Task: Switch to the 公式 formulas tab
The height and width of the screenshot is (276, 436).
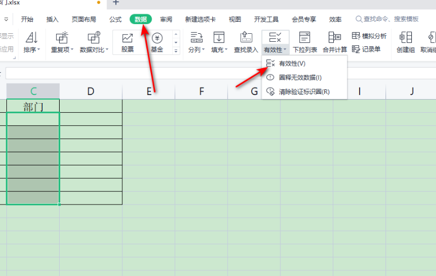Action: pos(115,19)
